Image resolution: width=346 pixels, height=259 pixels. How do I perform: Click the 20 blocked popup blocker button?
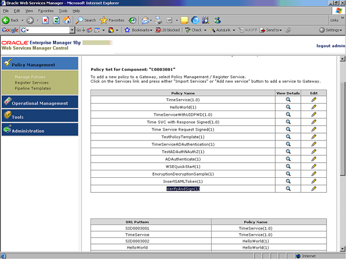(168, 30)
